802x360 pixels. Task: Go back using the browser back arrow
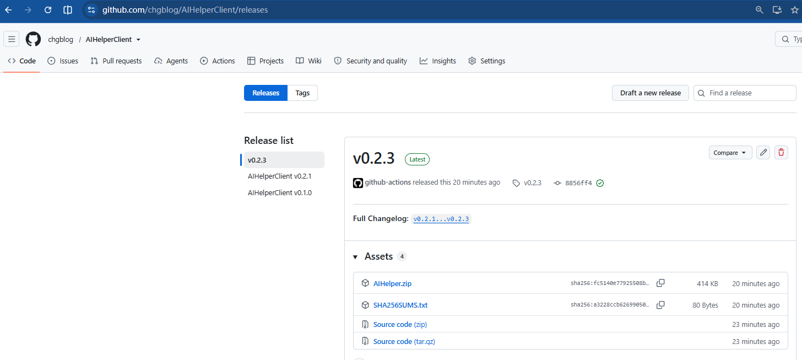pos(9,9)
